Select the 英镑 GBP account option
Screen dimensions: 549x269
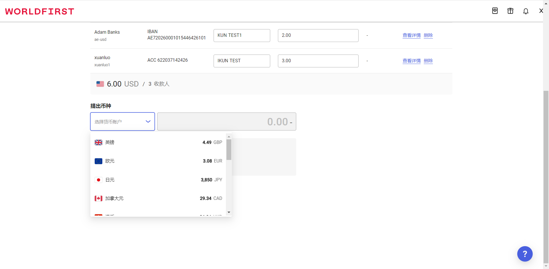coord(158,142)
